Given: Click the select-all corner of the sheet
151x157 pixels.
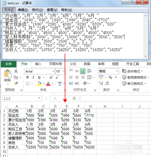Looking at the screenshot, I should click(5, 106).
